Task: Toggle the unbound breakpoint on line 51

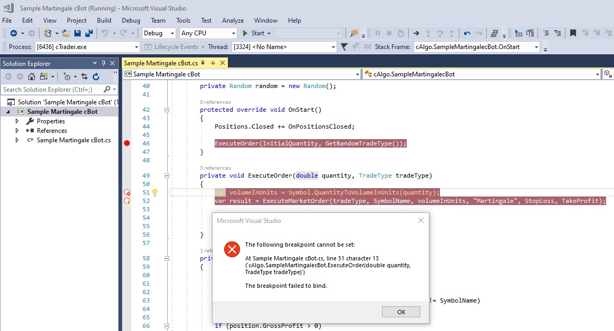Action: point(127,192)
